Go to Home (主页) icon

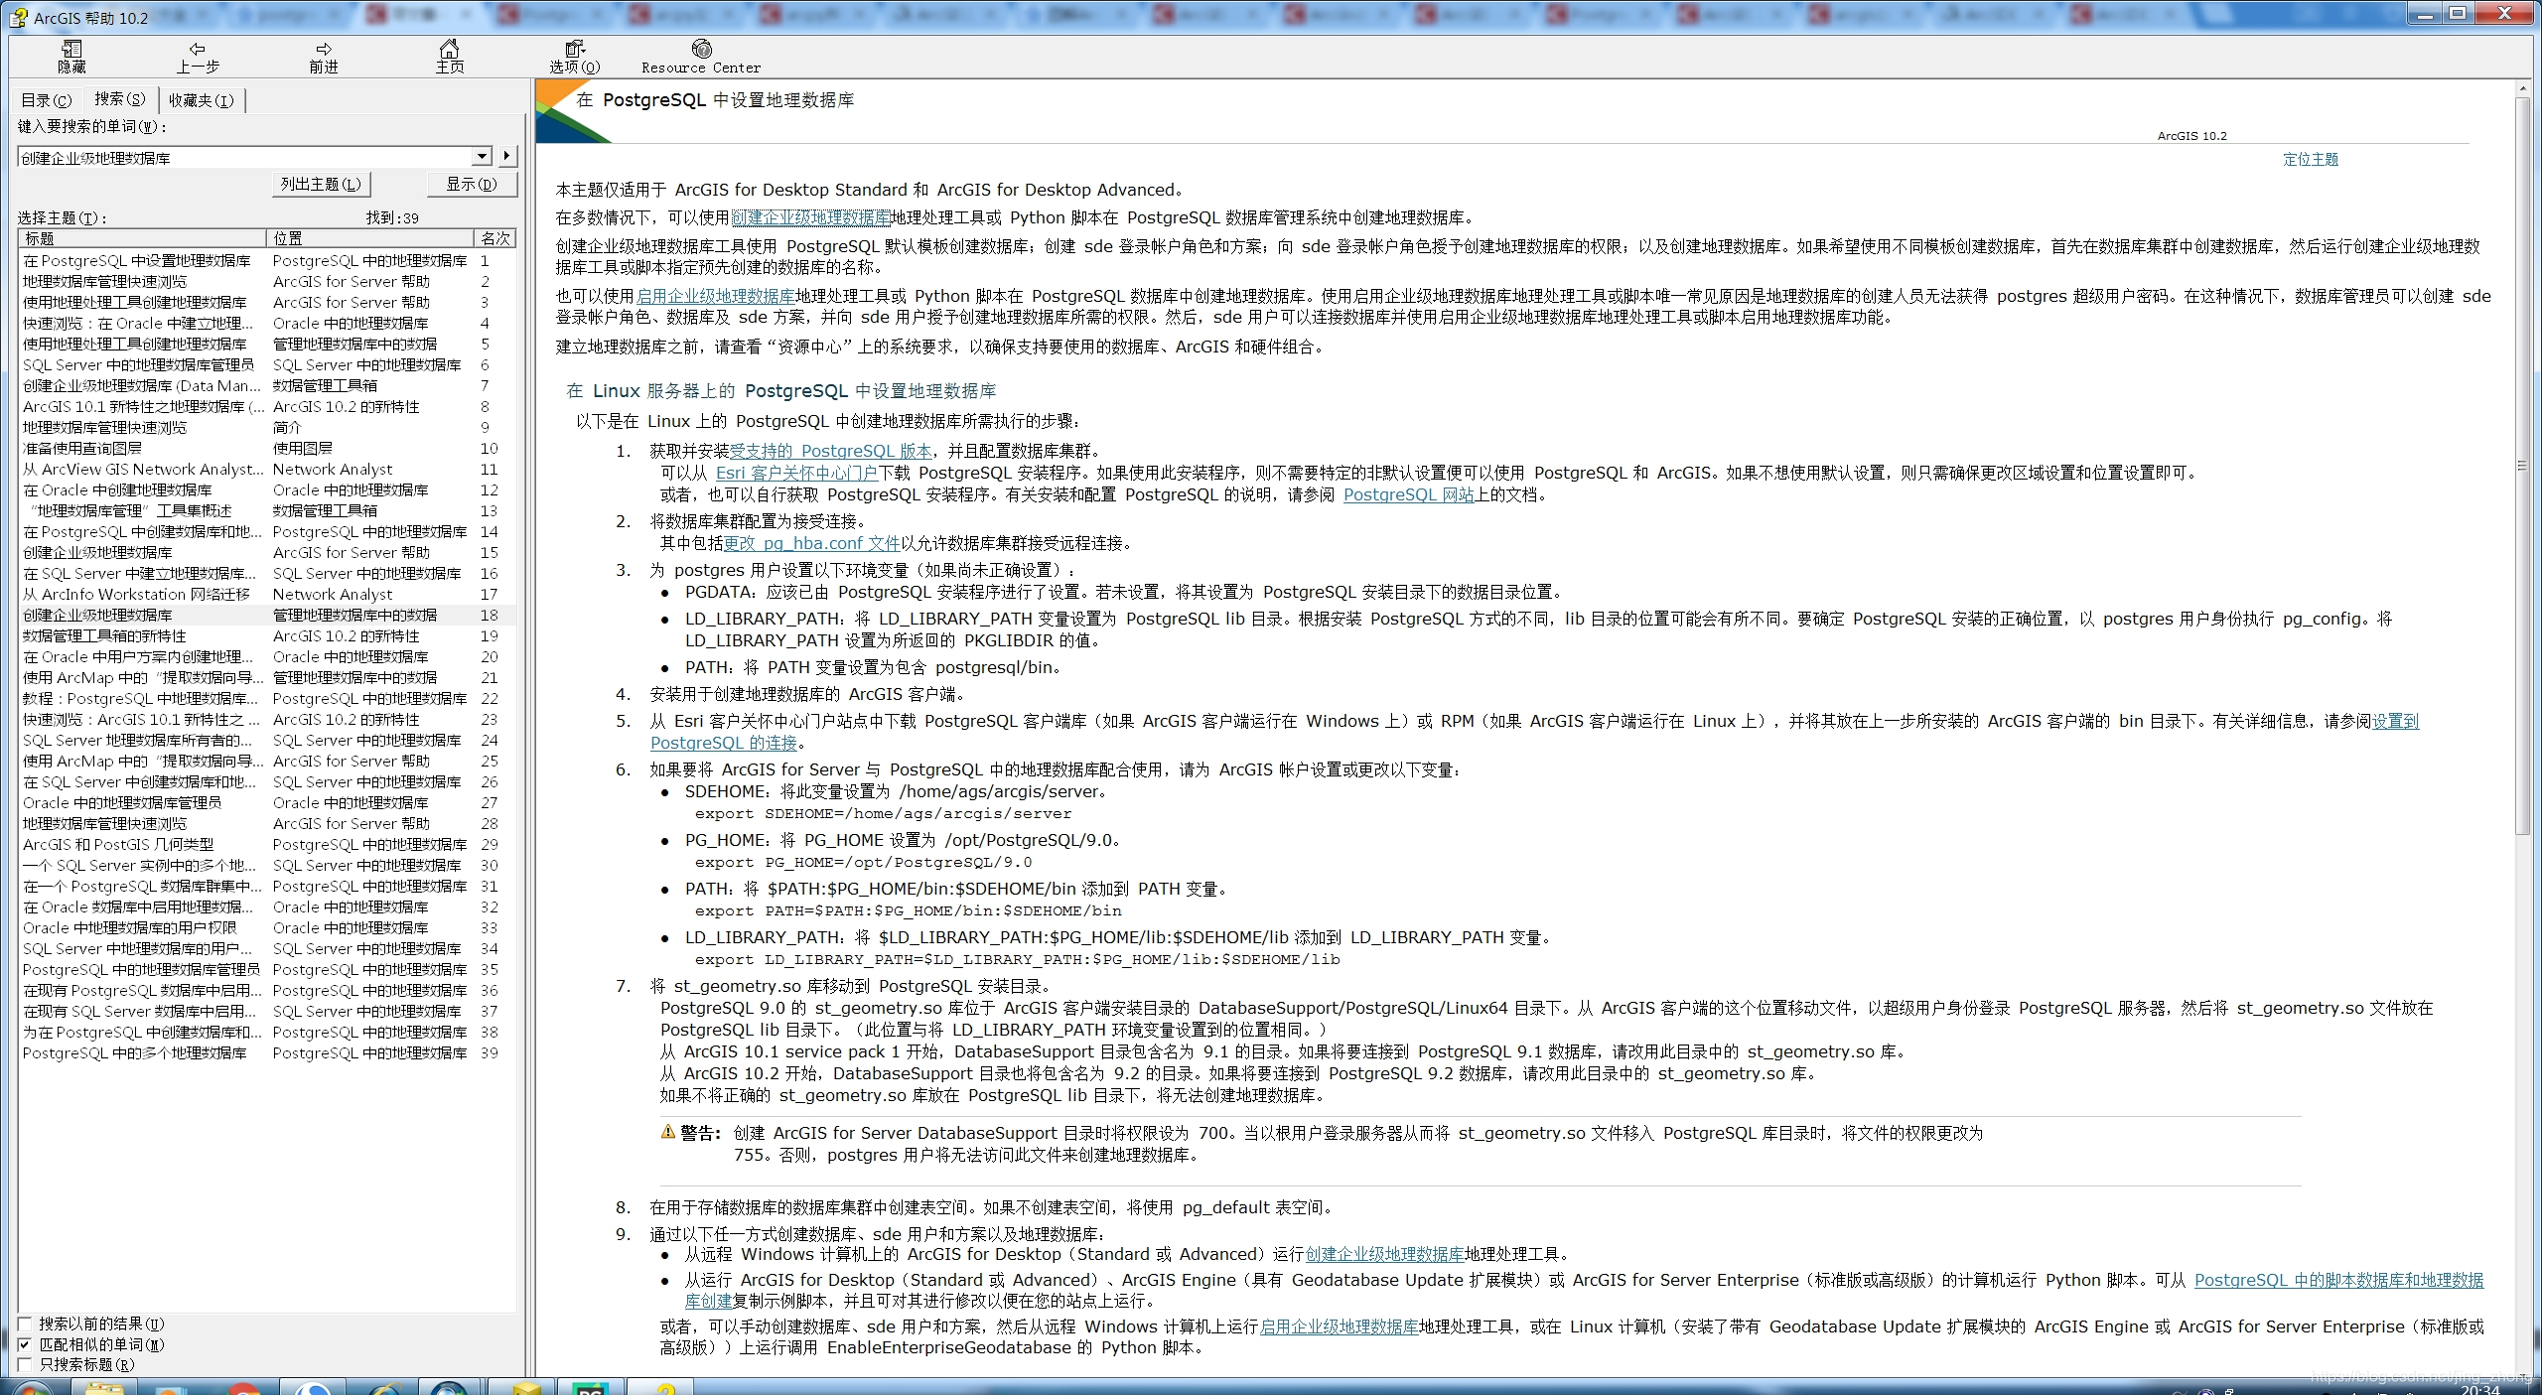[x=450, y=49]
